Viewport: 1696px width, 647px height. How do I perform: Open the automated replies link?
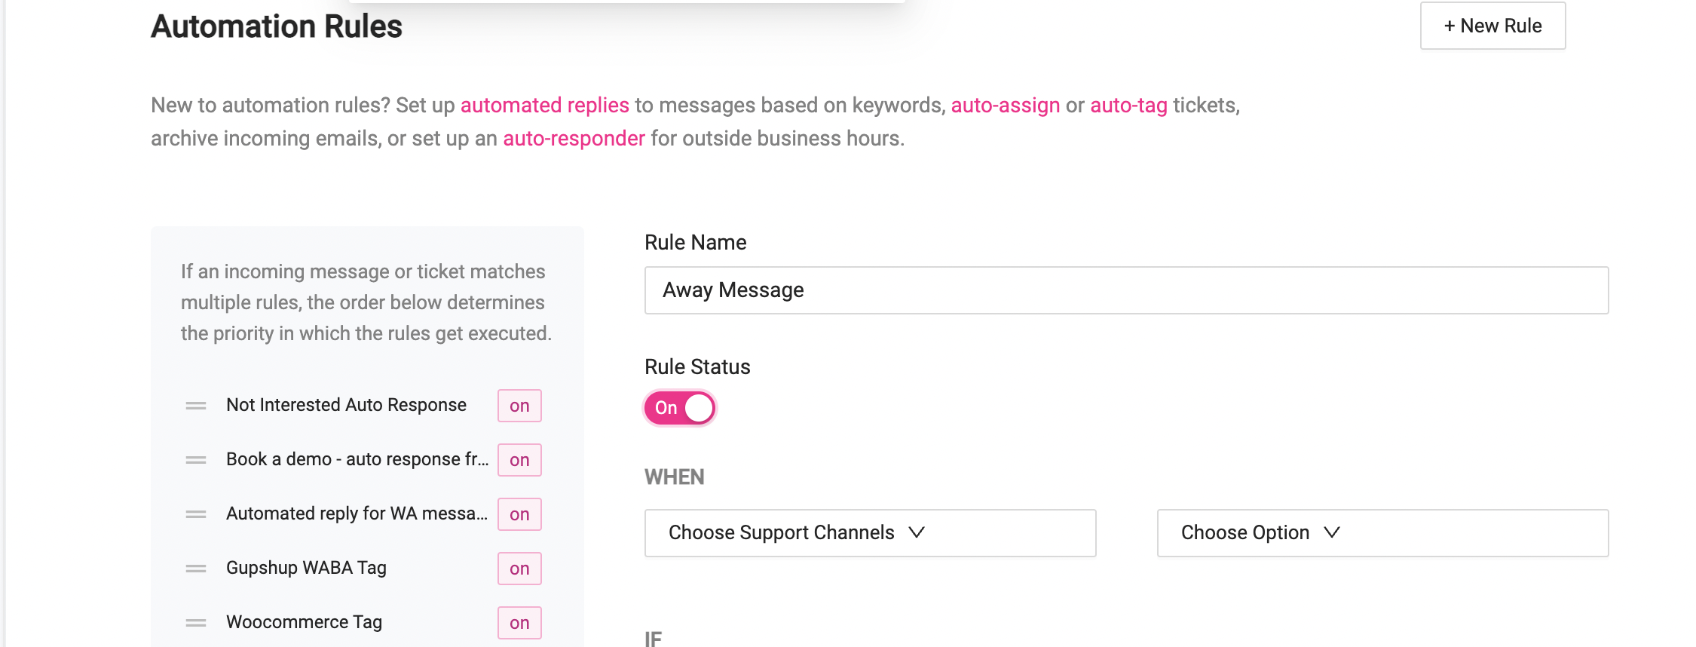click(x=544, y=105)
